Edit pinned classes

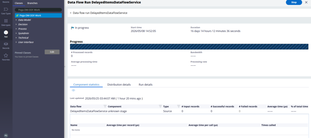tap(52, 52)
